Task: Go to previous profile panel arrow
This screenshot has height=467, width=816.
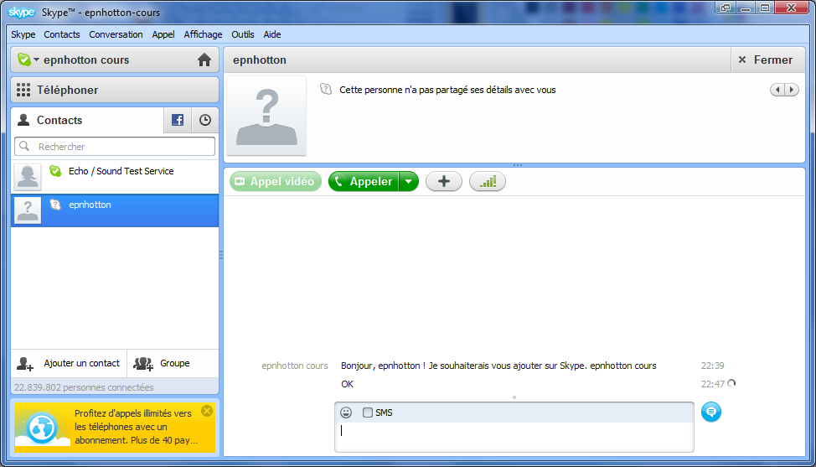Action: point(777,90)
